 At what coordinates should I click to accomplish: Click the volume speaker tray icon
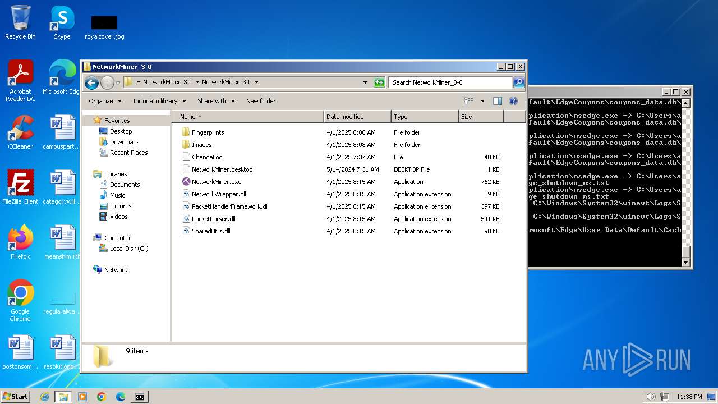click(651, 397)
